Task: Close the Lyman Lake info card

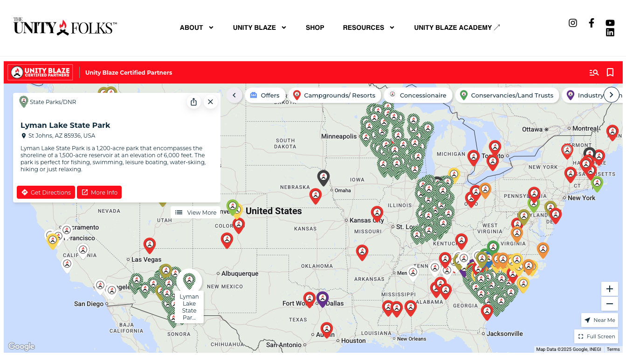Action: pos(211,102)
